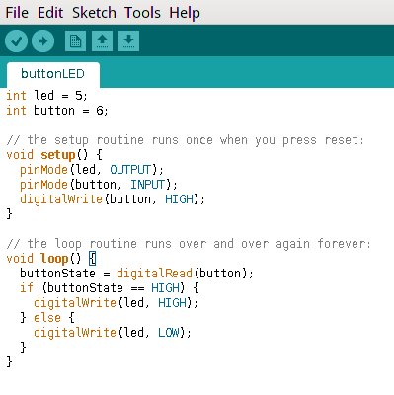Open a sketch with the up-arrow icon

point(102,40)
